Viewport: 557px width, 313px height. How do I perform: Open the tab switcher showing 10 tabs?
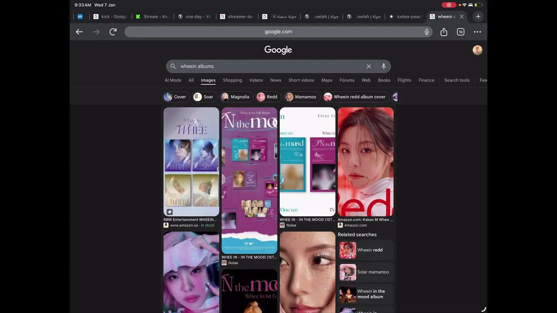coord(460,32)
